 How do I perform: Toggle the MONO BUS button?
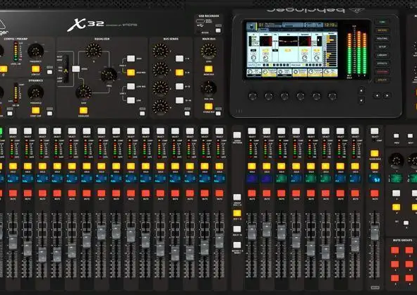(x=209, y=69)
